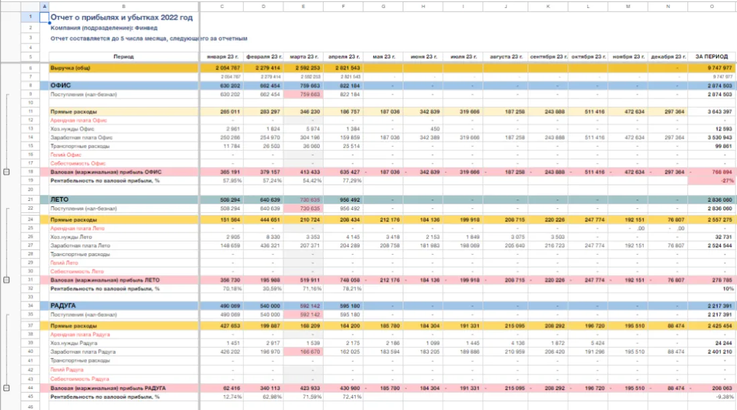Image resolution: width=737 pixels, height=410 pixels.
Task: Select the pink '-27%' profitability cell
Action: 712,181
